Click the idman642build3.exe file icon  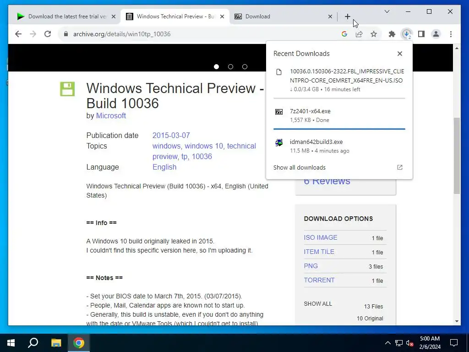pyautogui.click(x=279, y=143)
